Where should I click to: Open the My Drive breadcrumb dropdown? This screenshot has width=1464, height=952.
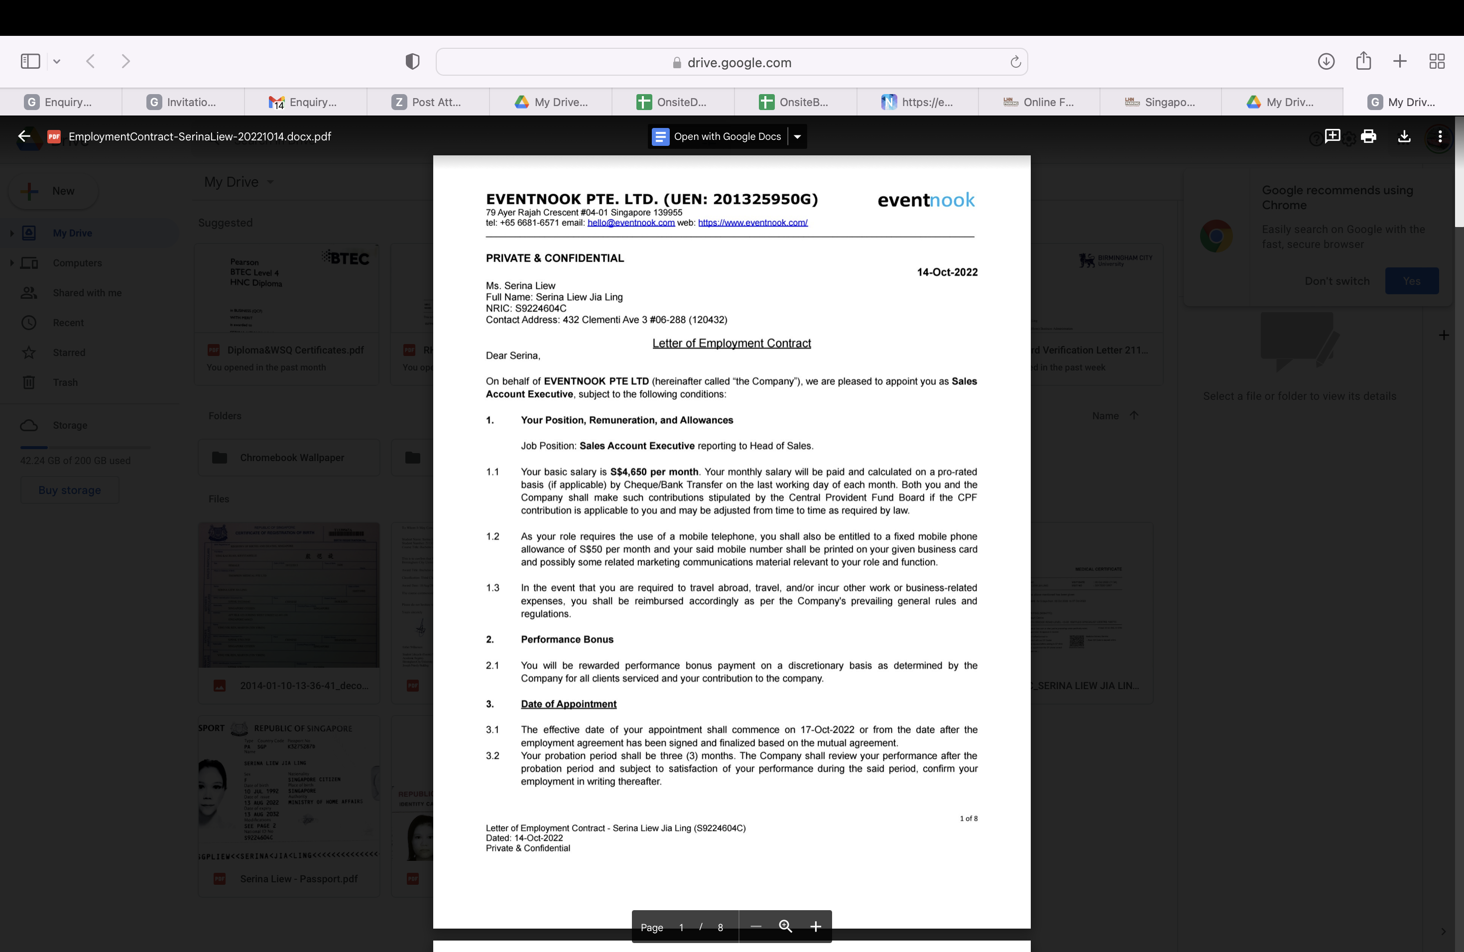pos(240,182)
